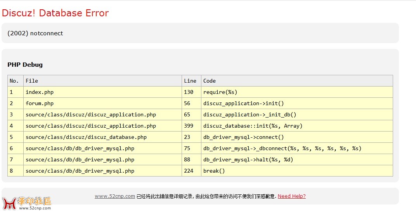Click row number 8 in No. column

pos(16,171)
